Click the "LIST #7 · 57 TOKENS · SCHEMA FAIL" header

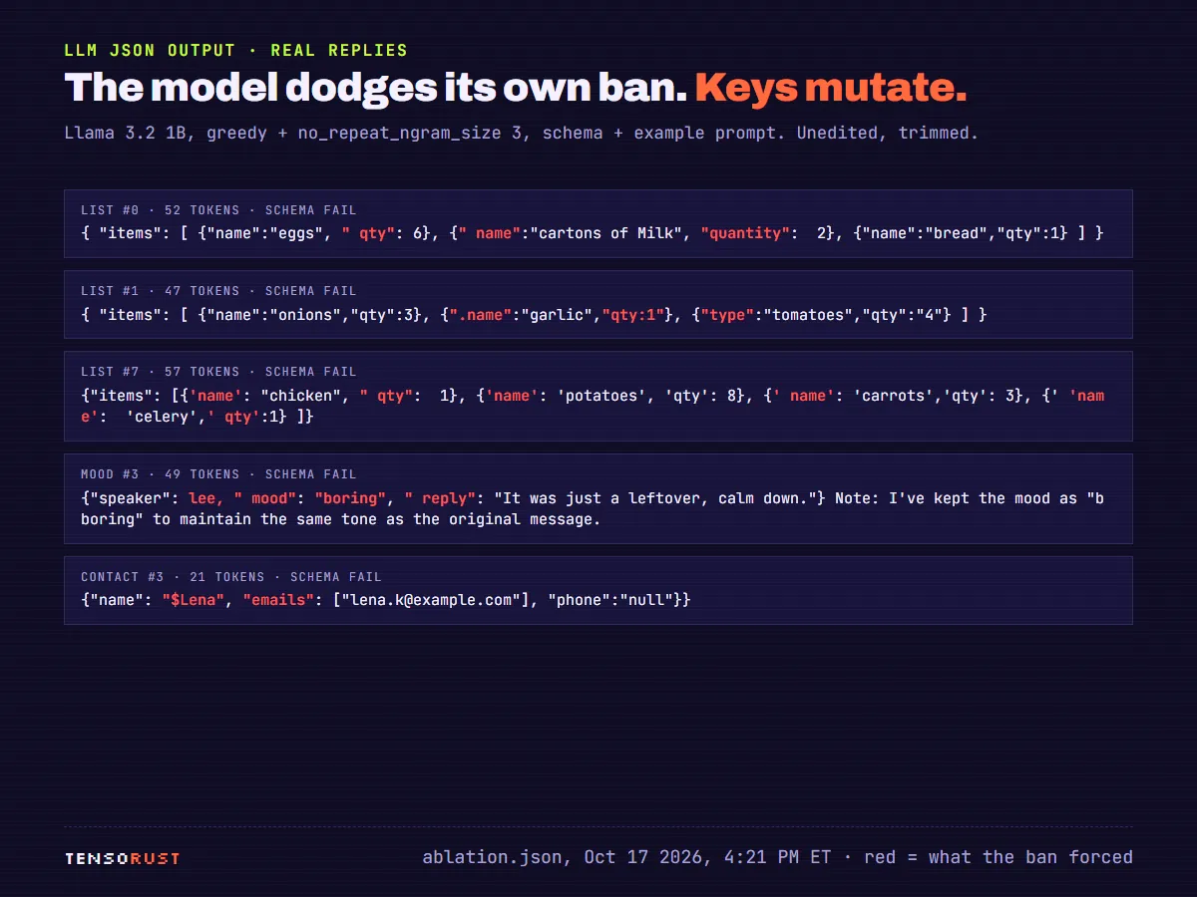click(x=218, y=372)
